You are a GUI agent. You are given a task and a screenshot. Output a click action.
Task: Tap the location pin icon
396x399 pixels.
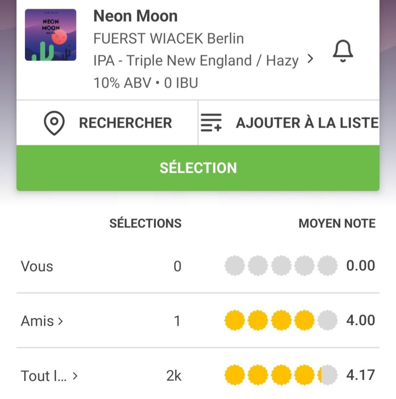(54, 123)
